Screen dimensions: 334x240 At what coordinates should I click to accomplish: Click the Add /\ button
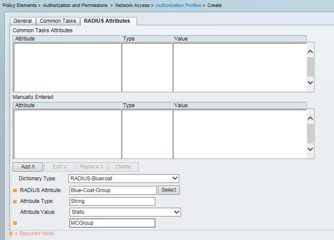tap(28, 167)
